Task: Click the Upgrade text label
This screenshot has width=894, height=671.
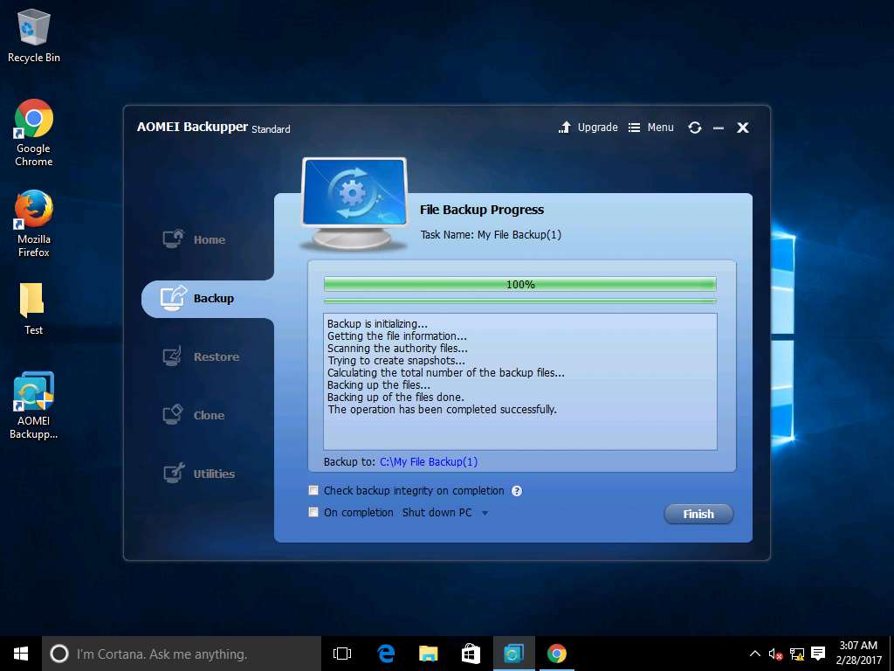Action: coord(597,128)
